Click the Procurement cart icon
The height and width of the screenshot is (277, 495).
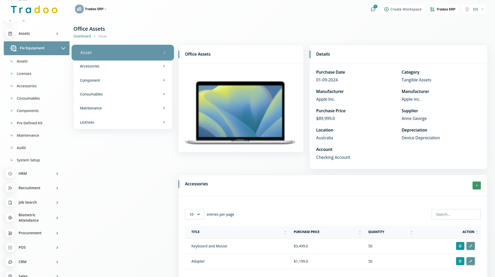pos(10,233)
